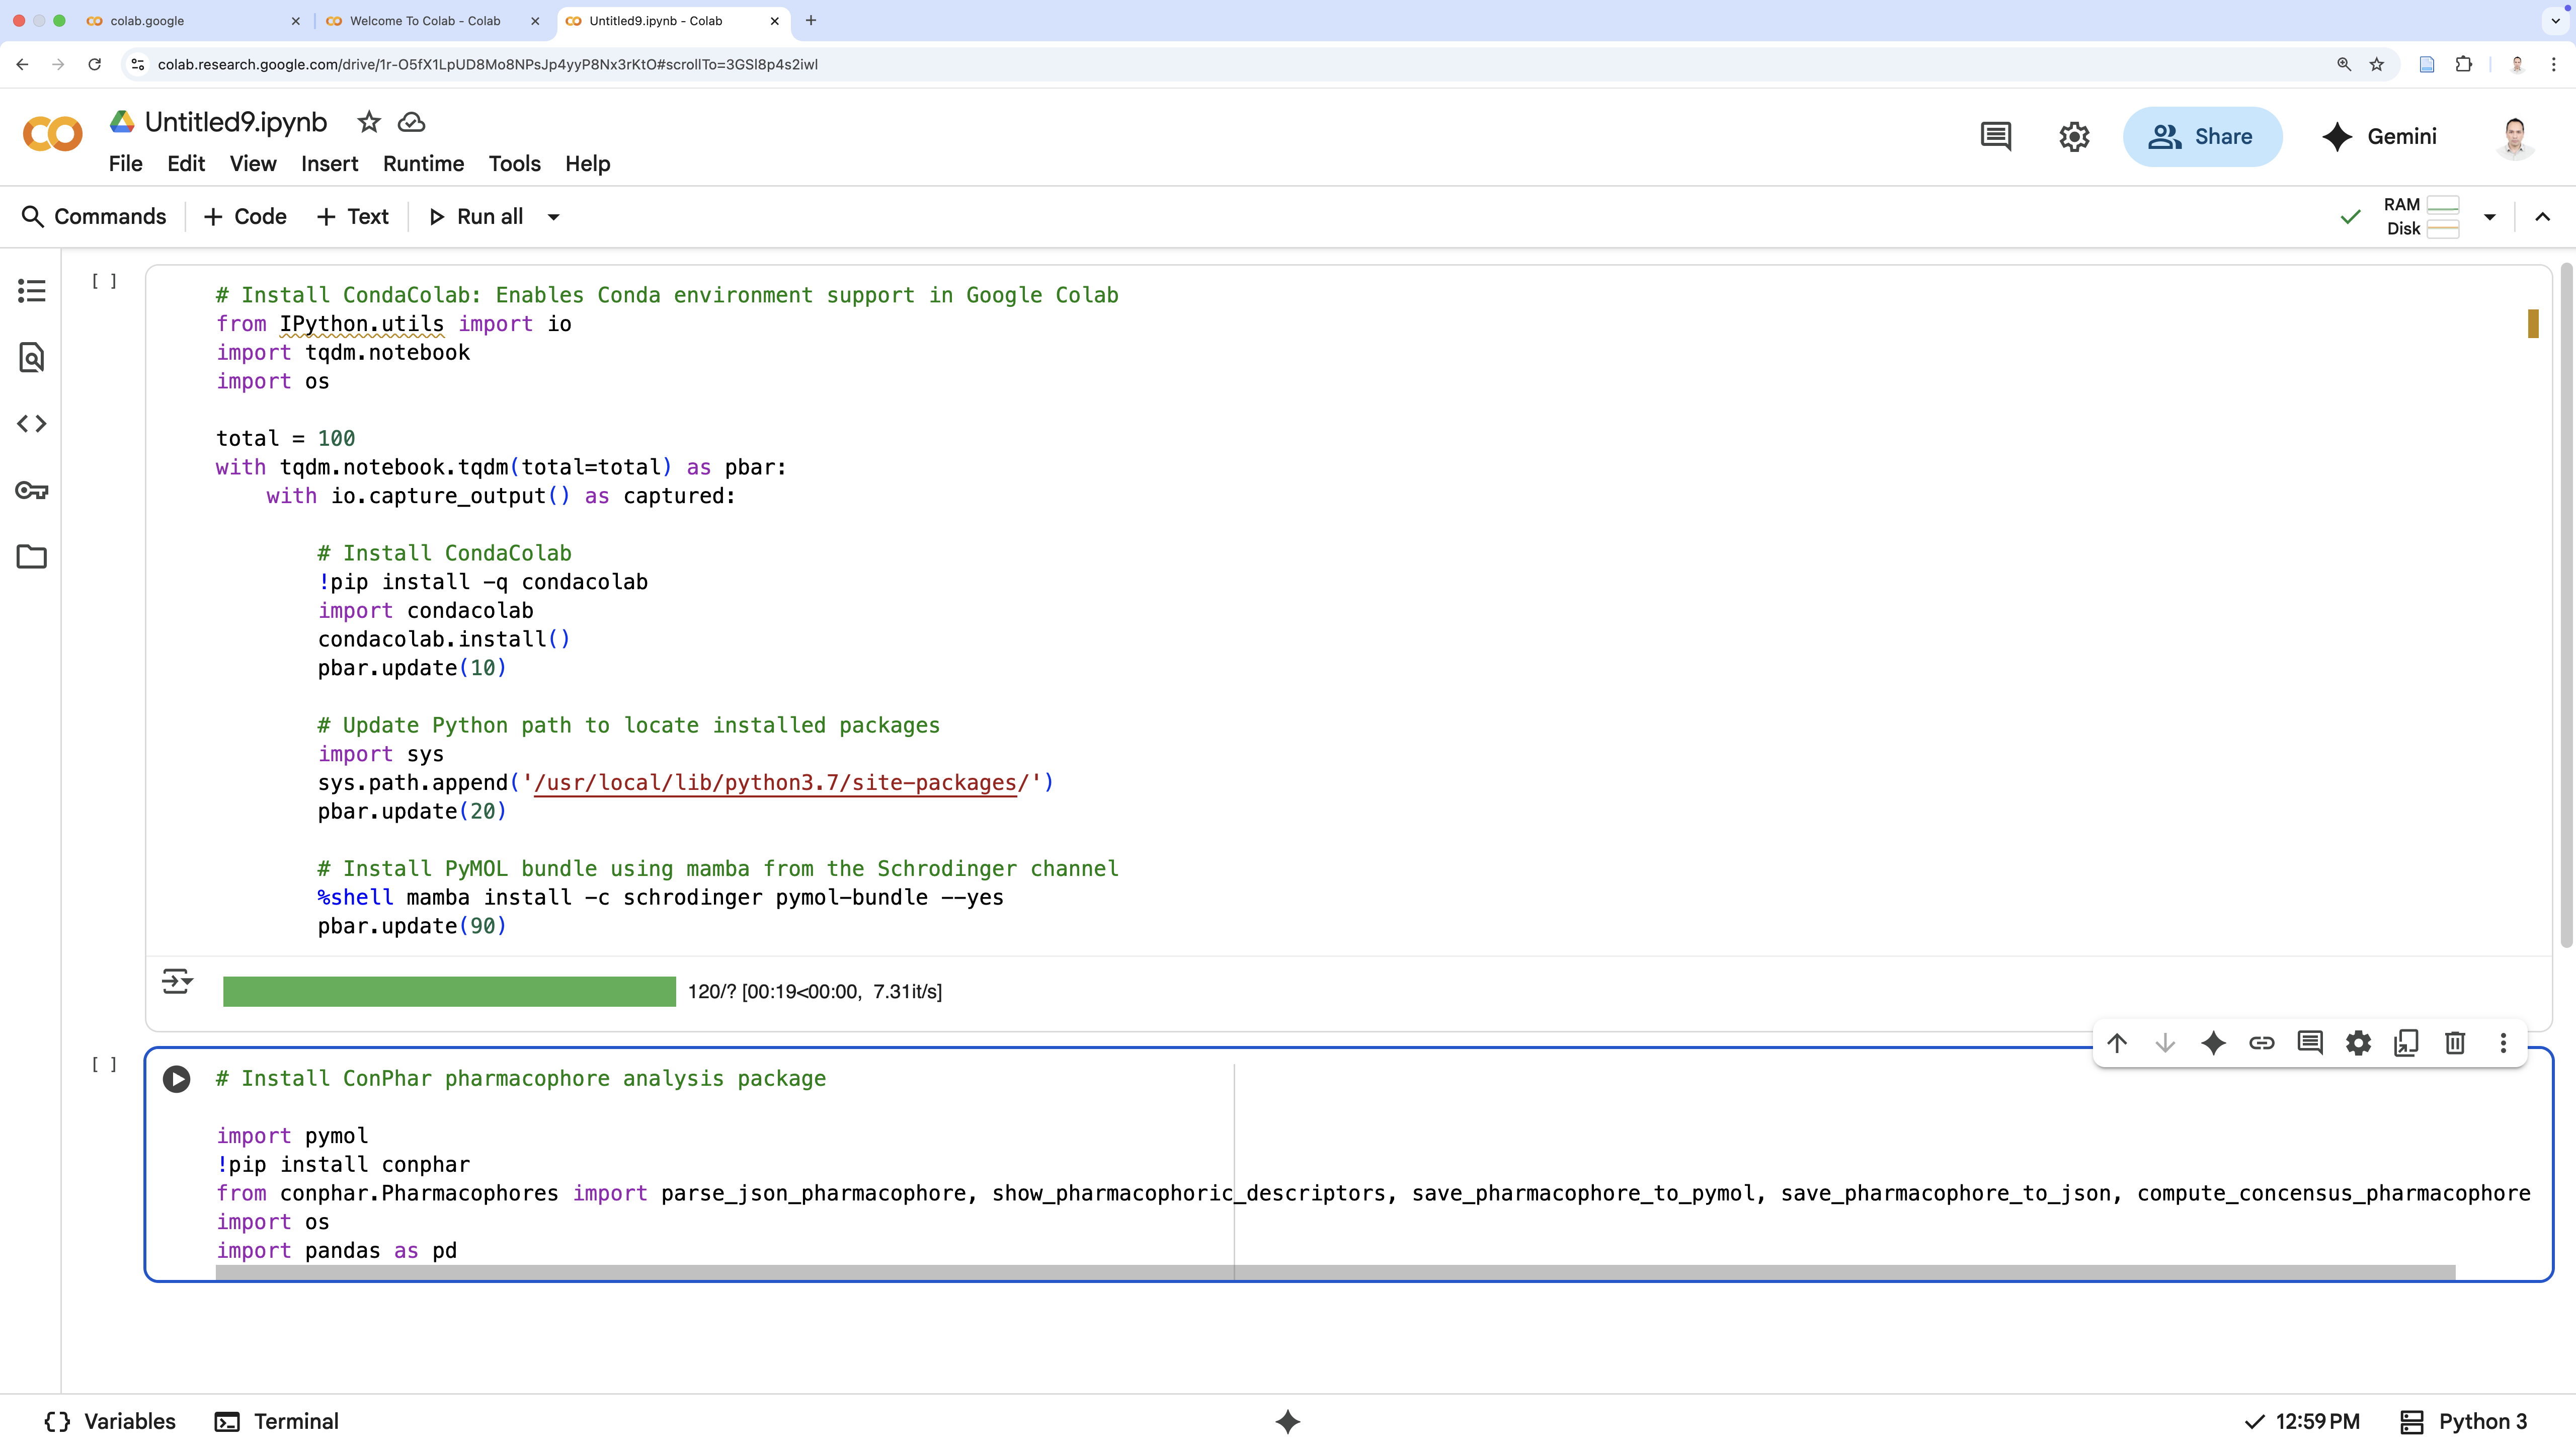
Task: Open the Files folder sidebar icon
Action: coord(31,557)
